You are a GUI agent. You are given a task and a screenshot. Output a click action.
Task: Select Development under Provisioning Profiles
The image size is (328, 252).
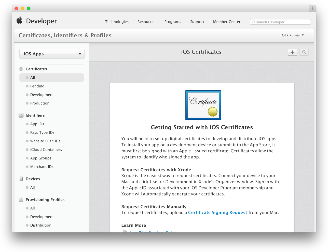pyautogui.click(x=42, y=217)
